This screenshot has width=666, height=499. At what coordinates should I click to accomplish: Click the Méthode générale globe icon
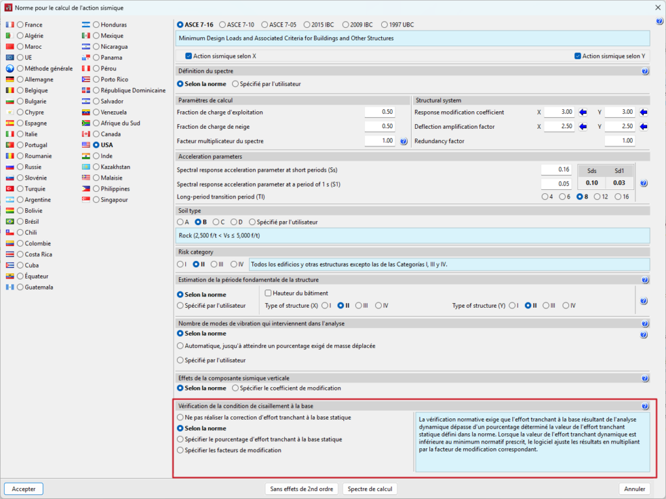(x=10, y=68)
